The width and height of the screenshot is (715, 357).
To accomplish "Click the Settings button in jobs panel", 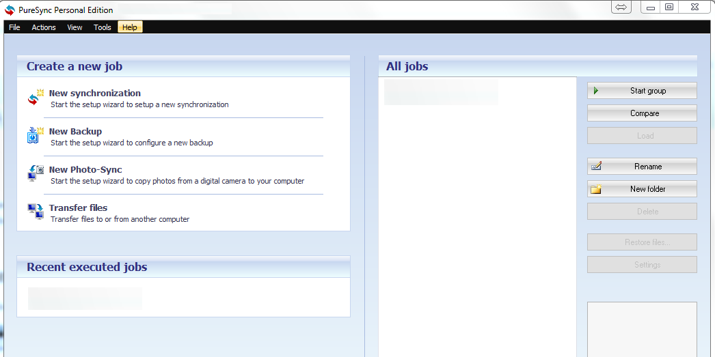I will (x=642, y=265).
